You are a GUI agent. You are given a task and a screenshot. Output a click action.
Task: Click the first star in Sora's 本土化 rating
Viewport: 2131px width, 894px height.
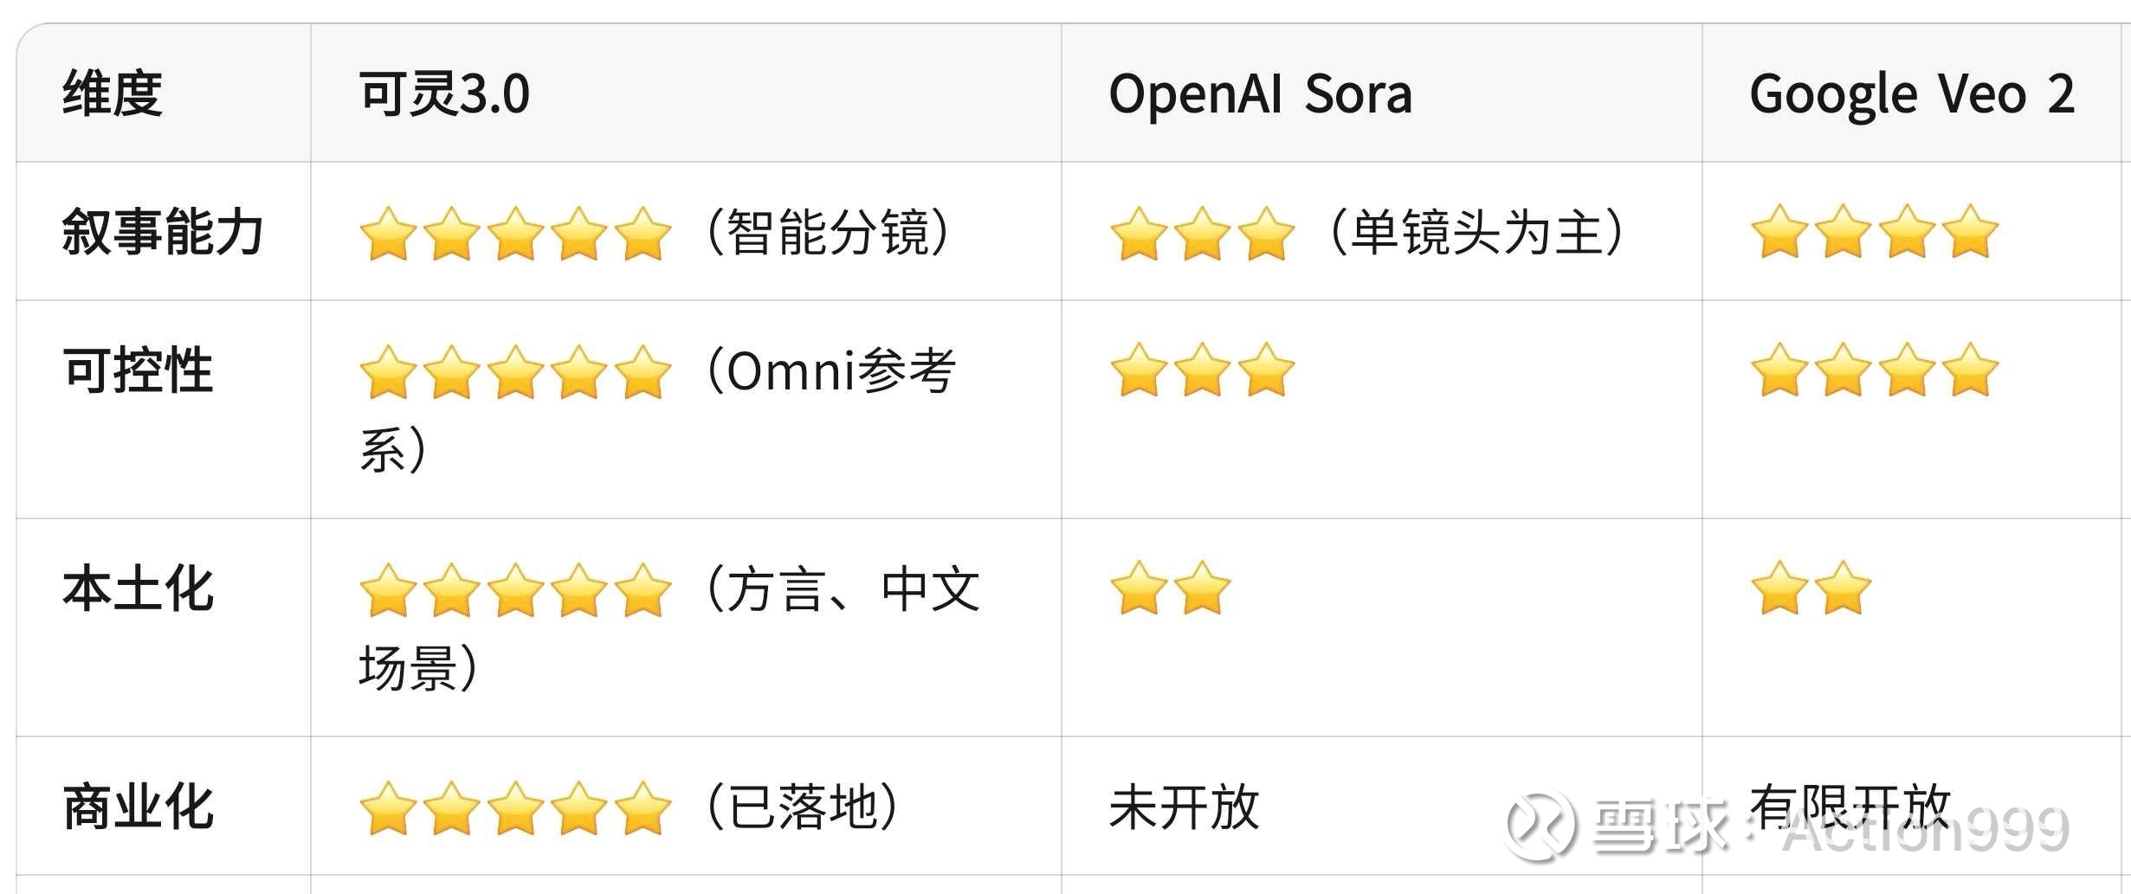[1138, 588]
